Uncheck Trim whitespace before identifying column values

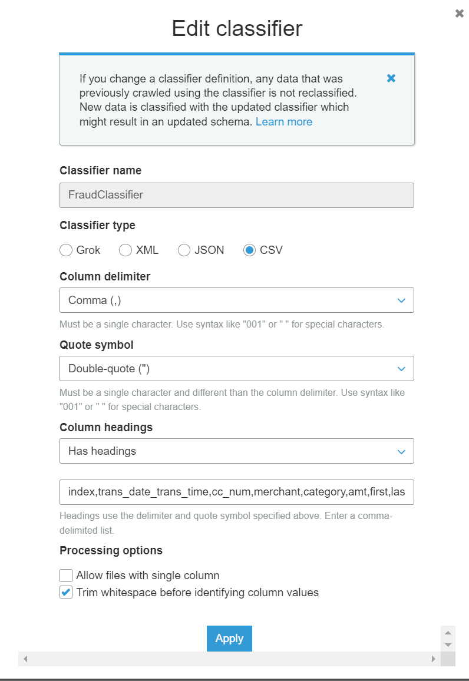66,593
